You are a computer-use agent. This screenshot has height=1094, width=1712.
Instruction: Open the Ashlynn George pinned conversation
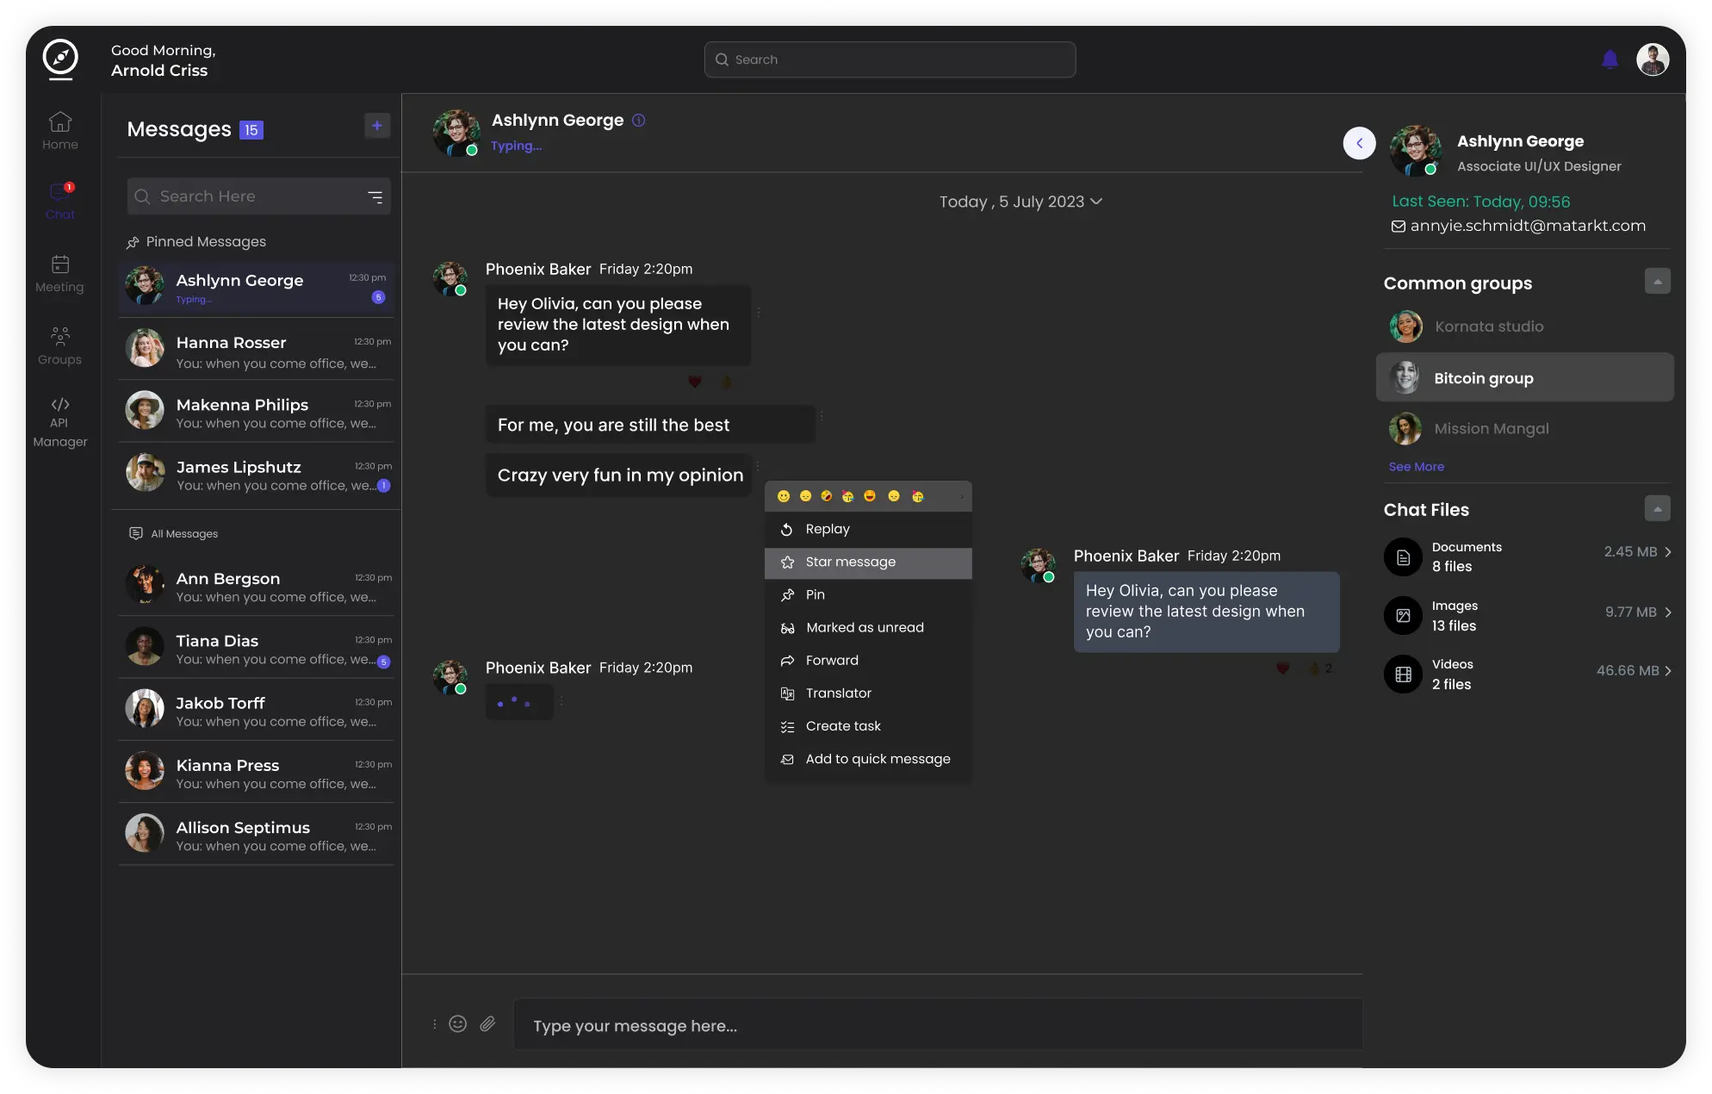click(257, 288)
